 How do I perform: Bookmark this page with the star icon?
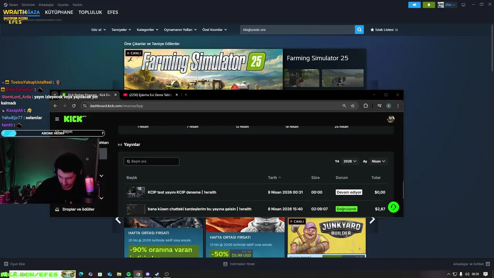click(353, 106)
